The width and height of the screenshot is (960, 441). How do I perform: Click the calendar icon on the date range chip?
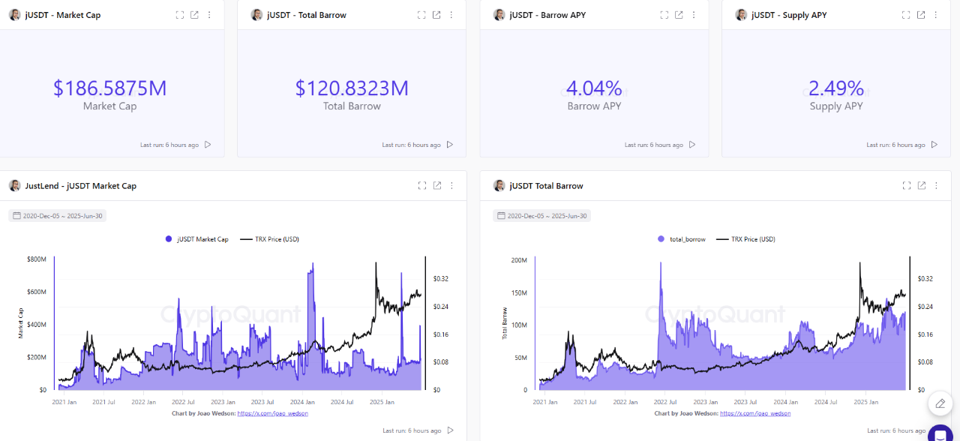16,215
